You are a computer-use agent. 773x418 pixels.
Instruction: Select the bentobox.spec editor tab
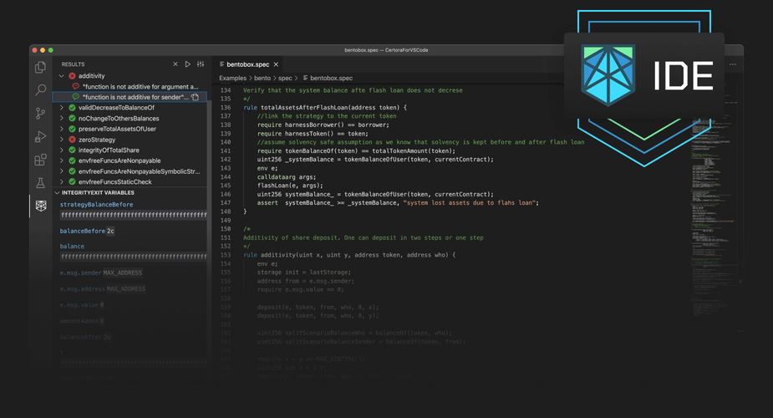(247, 64)
